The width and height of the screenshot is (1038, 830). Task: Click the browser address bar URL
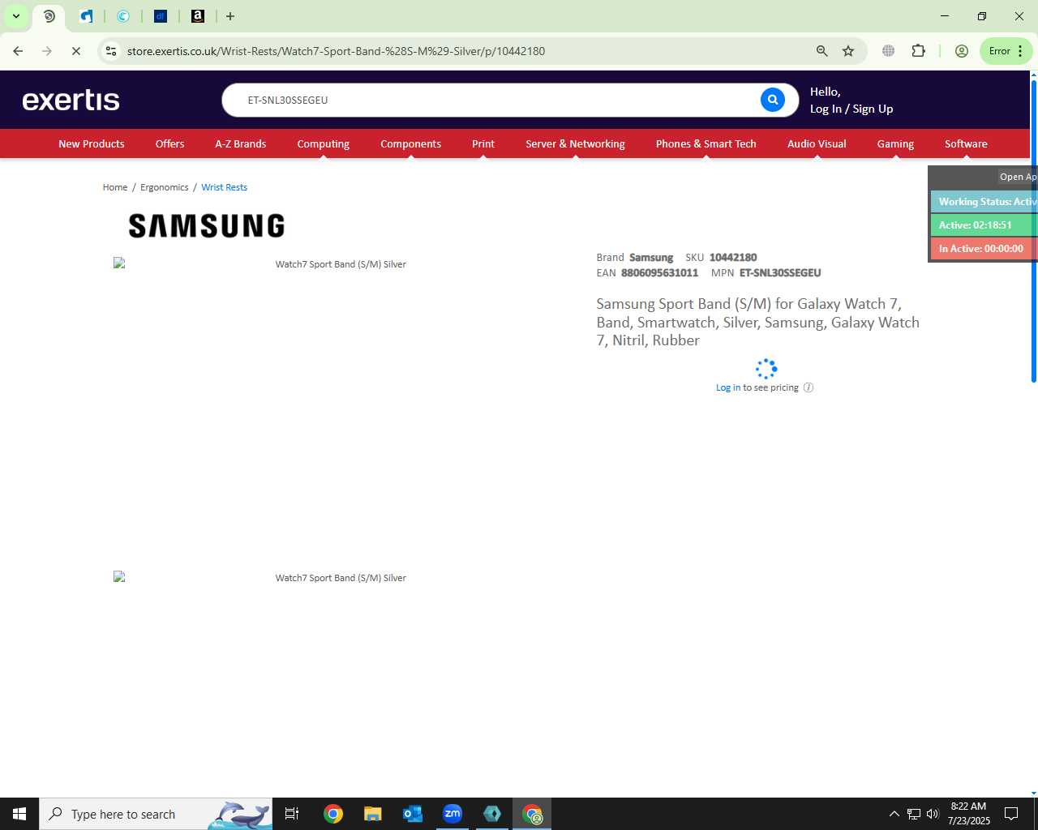tap(336, 51)
